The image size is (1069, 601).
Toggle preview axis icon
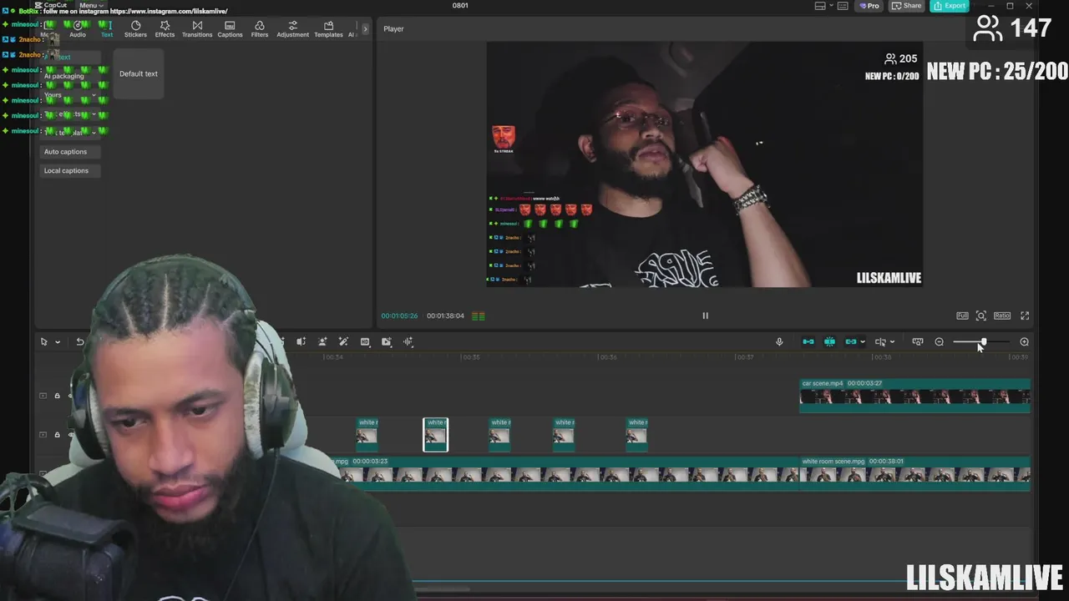(880, 341)
